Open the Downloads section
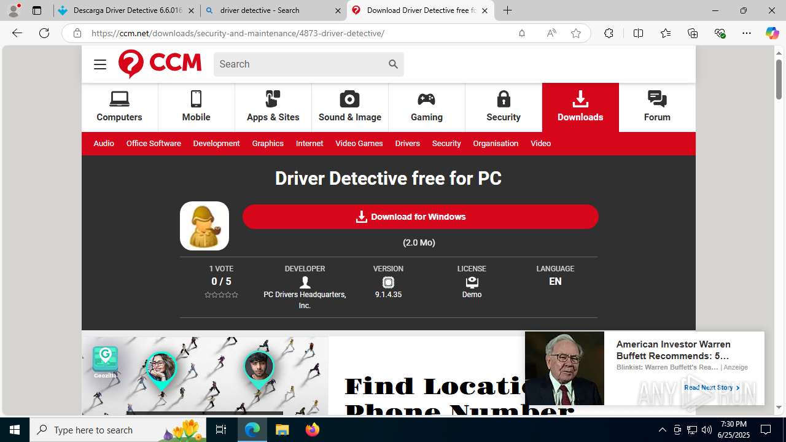 (580, 107)
